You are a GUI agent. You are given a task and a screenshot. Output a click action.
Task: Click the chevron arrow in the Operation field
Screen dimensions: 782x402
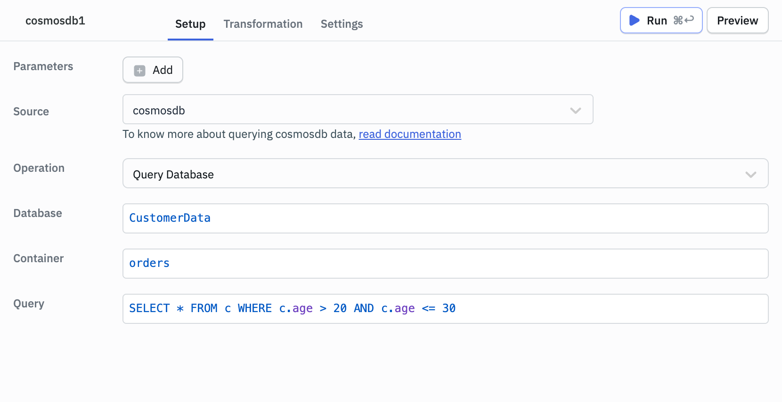point(750,175)
